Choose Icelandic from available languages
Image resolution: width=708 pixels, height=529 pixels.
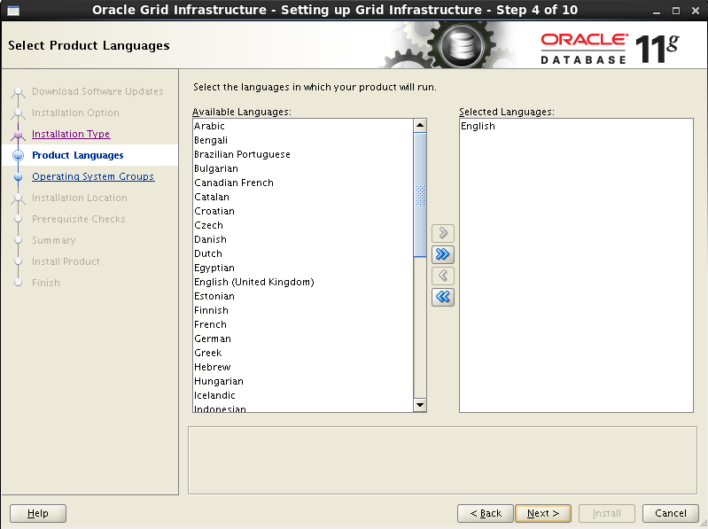pyautogui.click(x=302, y=395)
